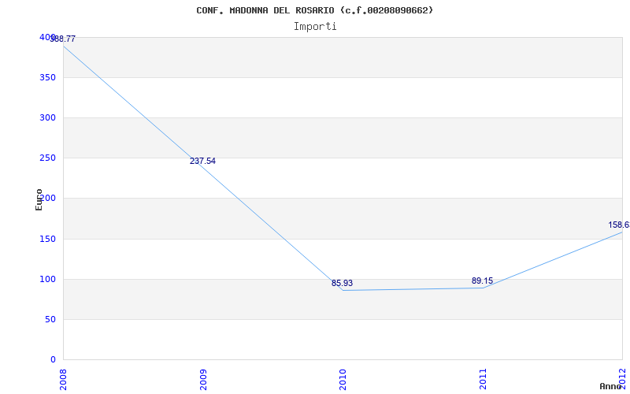
Task: Select the 237.54 data label
Action: (202, 161)
